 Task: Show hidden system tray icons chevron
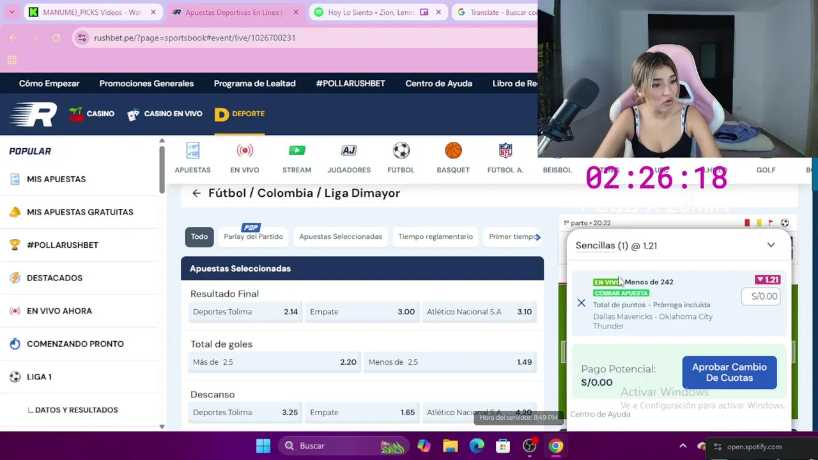click(x=683, y=446)
